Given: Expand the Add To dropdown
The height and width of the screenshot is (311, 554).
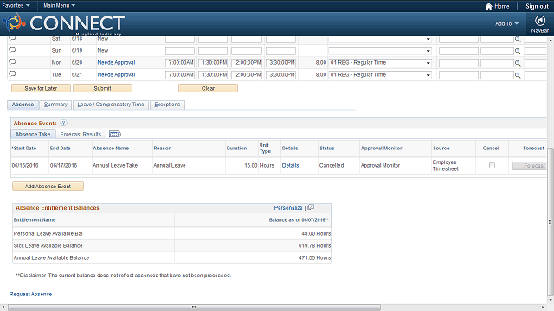Looking at the screenshot, I should [506, 23].
